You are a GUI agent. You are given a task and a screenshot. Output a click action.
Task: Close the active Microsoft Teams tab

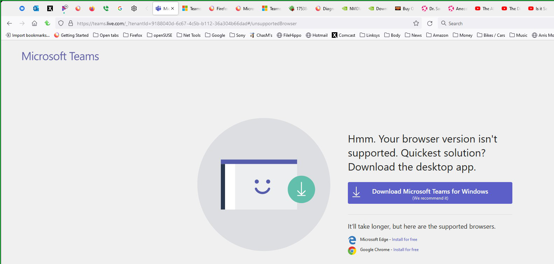point(173,8)
